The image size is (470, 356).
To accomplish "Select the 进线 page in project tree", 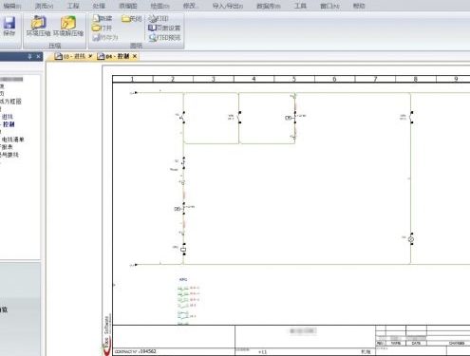I will [x=8, y=117].
